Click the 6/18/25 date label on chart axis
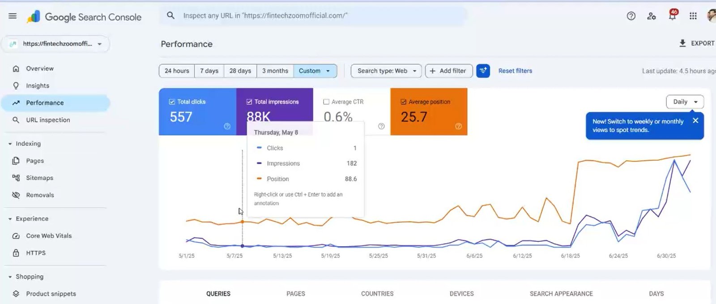 pyautogui.click(x=570, y=256)
